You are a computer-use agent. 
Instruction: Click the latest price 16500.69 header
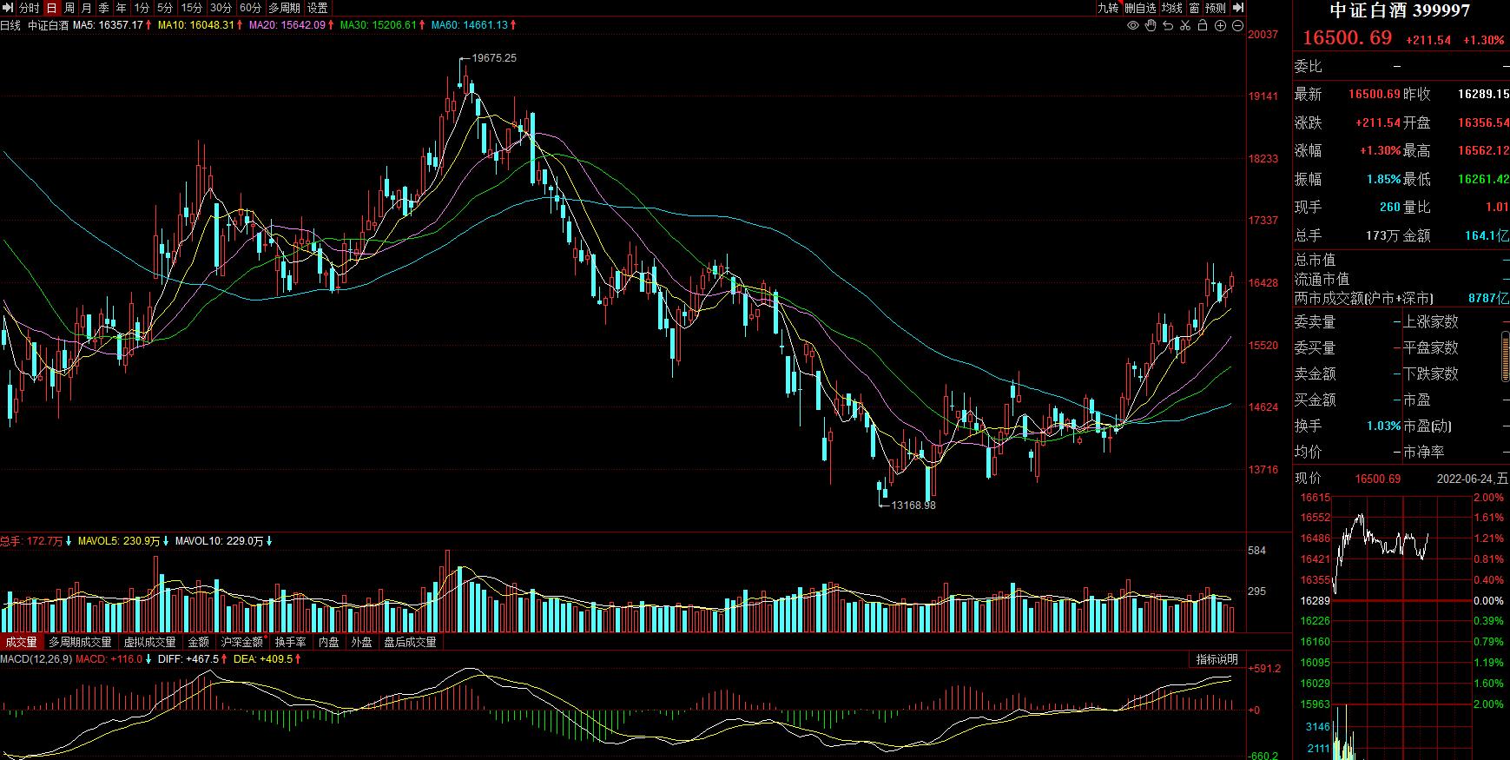coord(1347,38)
